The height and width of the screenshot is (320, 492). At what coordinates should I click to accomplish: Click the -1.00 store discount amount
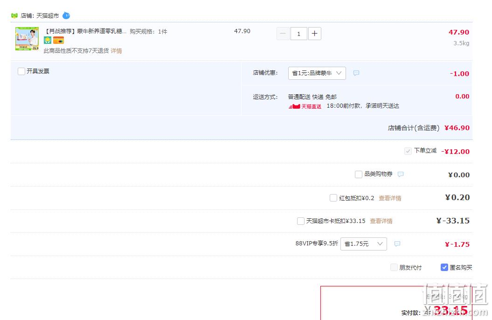click(459, 74)
